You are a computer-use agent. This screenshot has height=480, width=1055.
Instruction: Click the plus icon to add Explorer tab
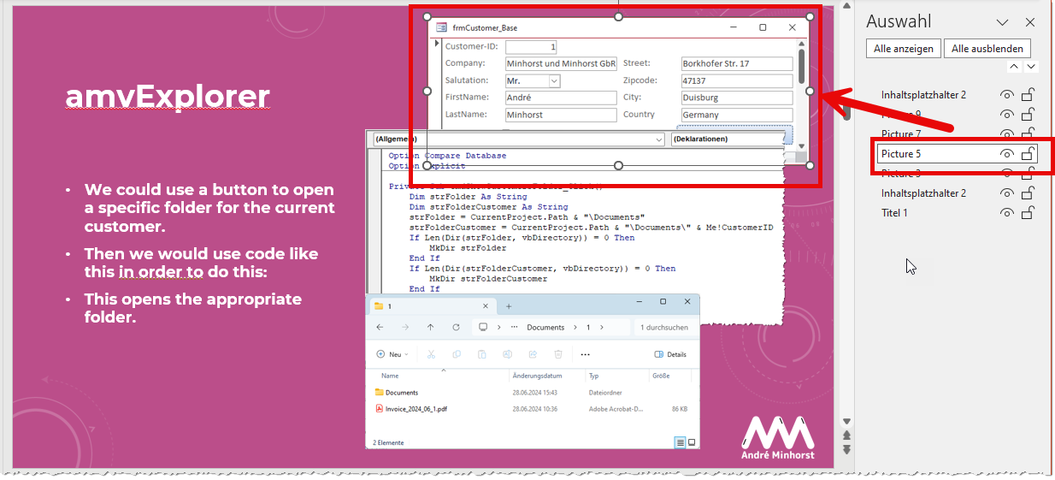point(509,306)
